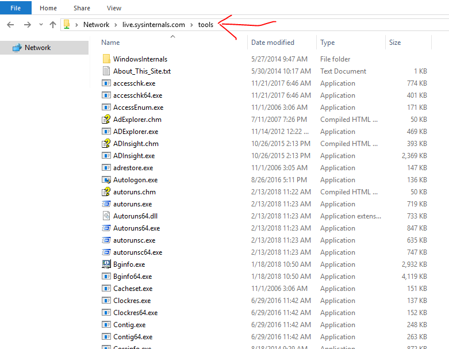Screen dimensions: 449x349
Task: Go forward with the right arrow
Action: click(x=27, y=25)
